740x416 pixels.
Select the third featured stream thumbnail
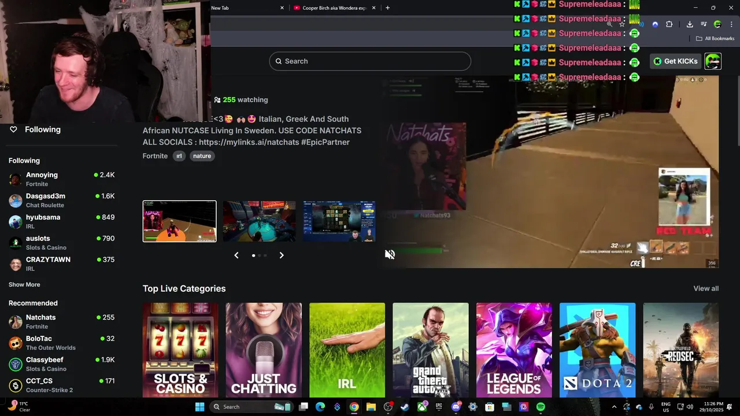(339, 221)
